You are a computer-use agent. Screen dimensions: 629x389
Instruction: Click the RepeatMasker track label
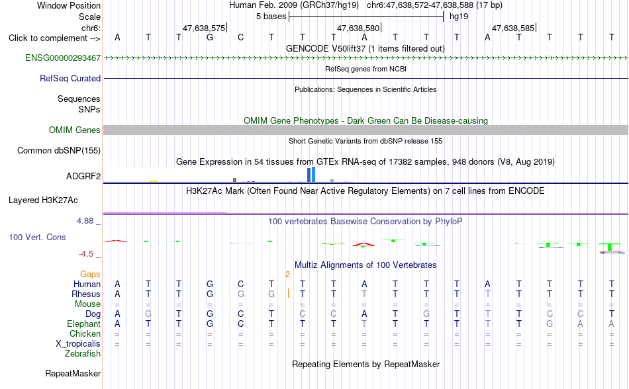coord(73,373)
